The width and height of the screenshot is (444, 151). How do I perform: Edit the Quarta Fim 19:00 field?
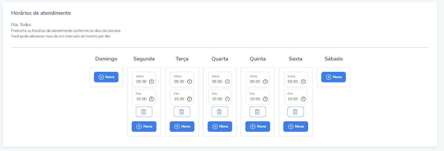pos(220,97)
